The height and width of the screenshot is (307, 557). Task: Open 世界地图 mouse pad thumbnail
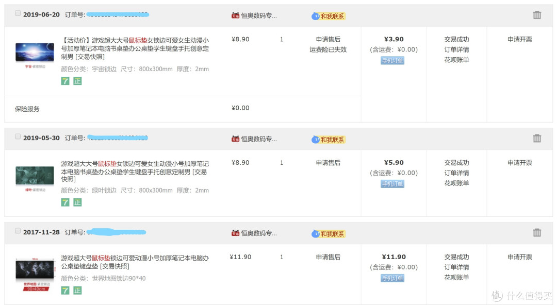coord(35,275)
